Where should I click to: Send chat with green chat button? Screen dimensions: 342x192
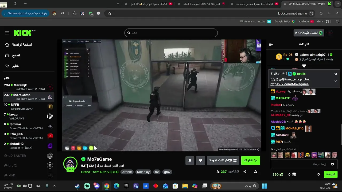coord(331,174)
